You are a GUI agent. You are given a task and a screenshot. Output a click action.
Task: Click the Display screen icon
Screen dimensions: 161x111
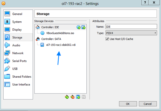point(7,29)
